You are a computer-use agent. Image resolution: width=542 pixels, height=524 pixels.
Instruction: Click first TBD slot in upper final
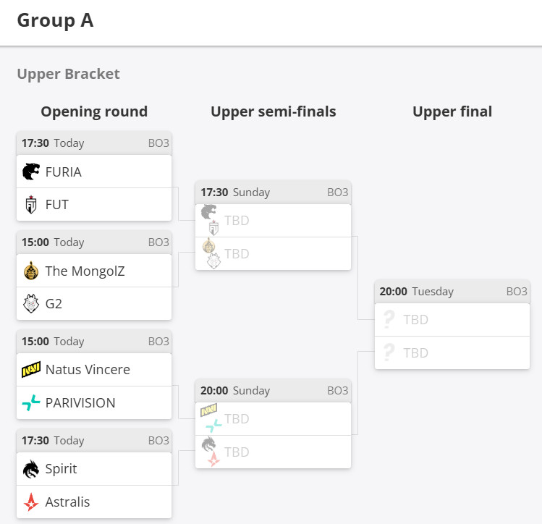point(452,320)
